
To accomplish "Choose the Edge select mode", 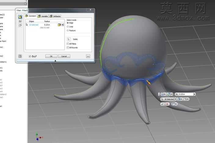I will point(68,23).
